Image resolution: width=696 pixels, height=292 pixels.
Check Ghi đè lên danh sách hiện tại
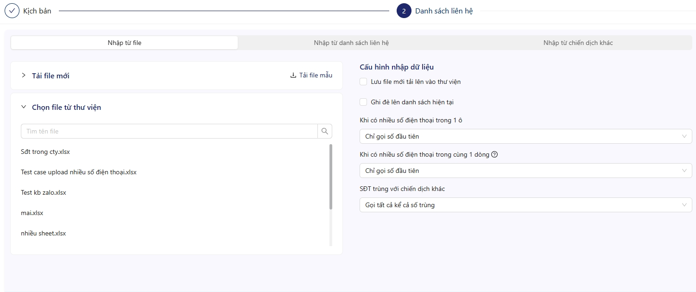pyautogui.click(x=363, y=102)
